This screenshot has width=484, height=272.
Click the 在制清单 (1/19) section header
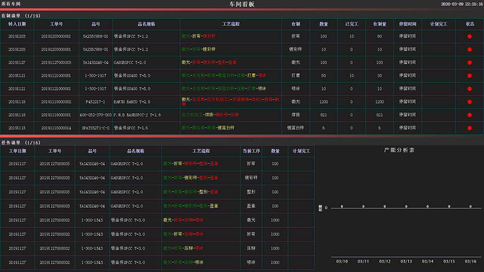point(20,16)
